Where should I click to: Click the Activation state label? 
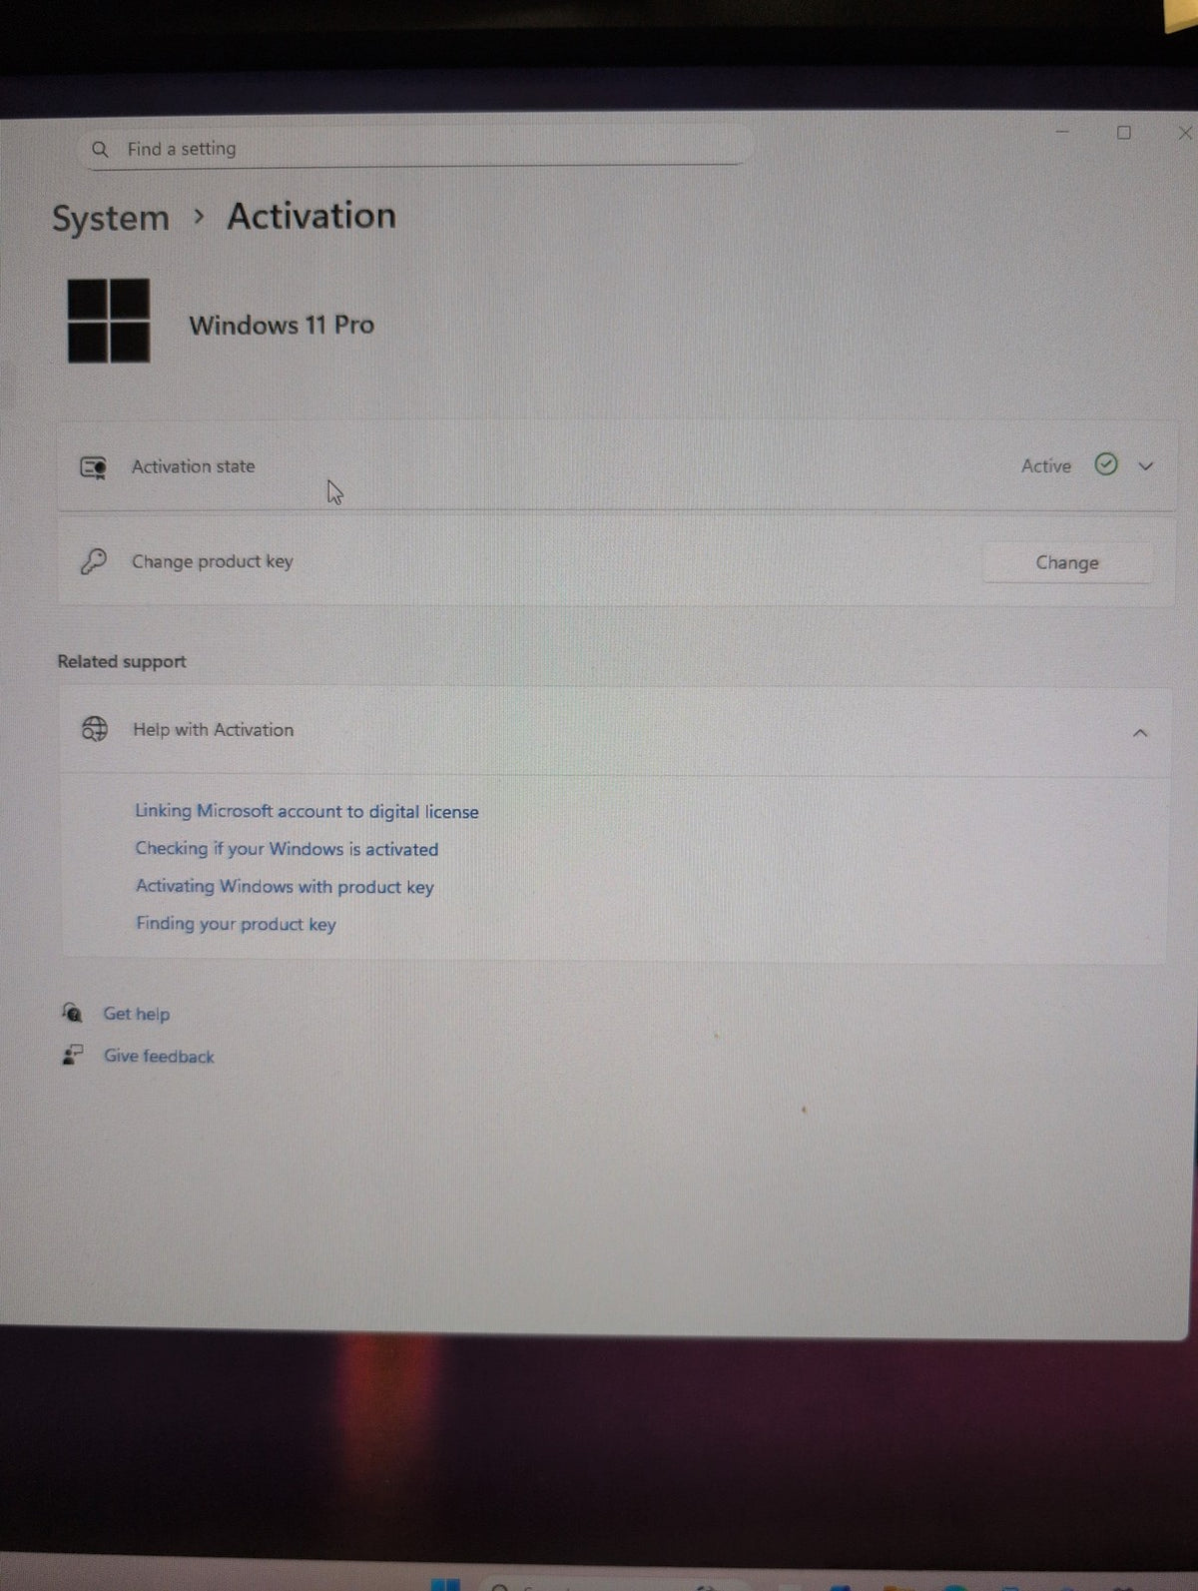pos(193,466)
